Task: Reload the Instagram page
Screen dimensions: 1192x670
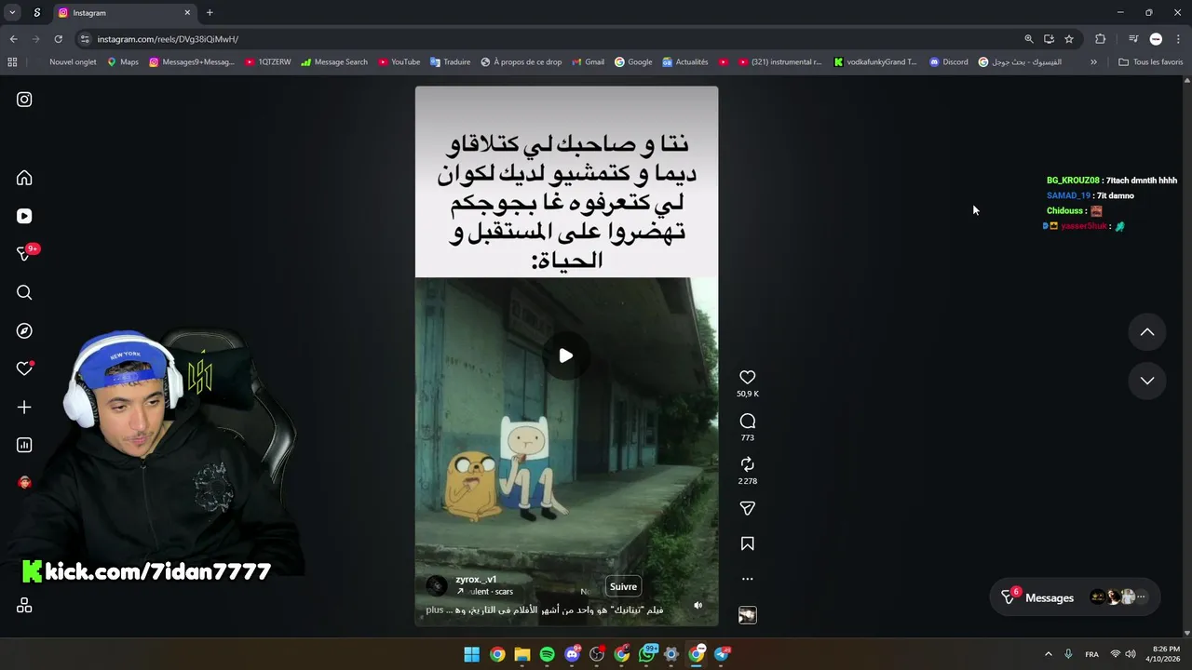Action: coord(58,39)
